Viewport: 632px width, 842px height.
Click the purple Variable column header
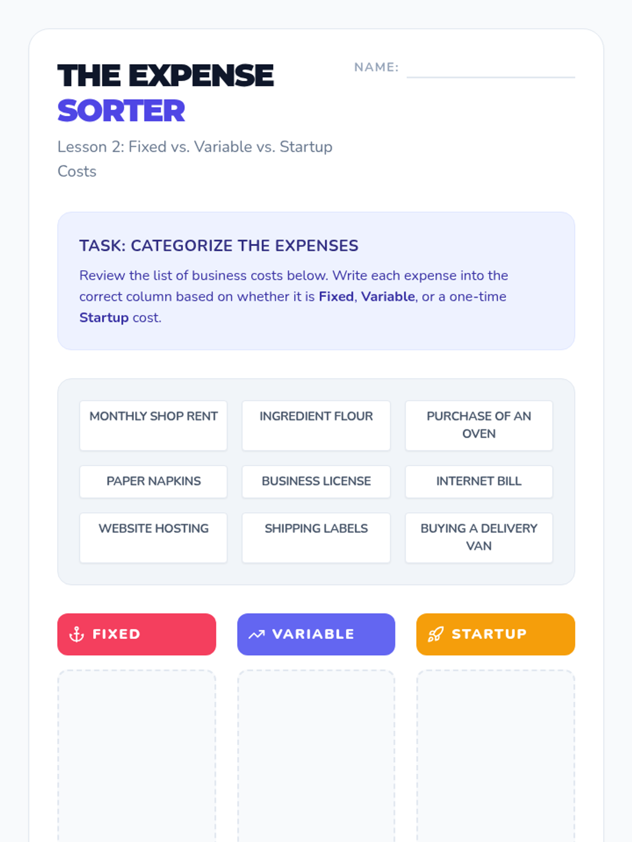tap(316, 634)
